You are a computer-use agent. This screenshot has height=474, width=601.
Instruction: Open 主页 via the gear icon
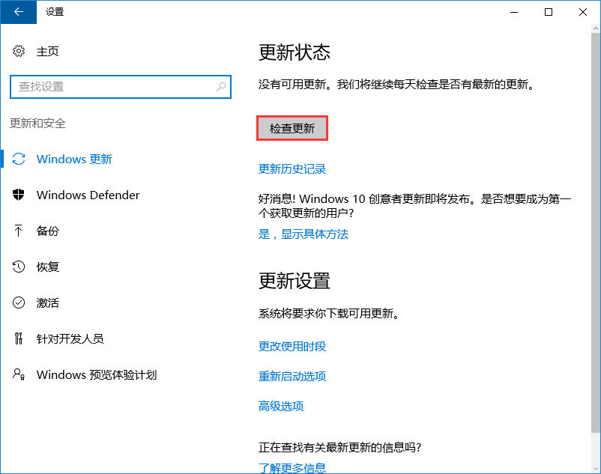point(17,51)
